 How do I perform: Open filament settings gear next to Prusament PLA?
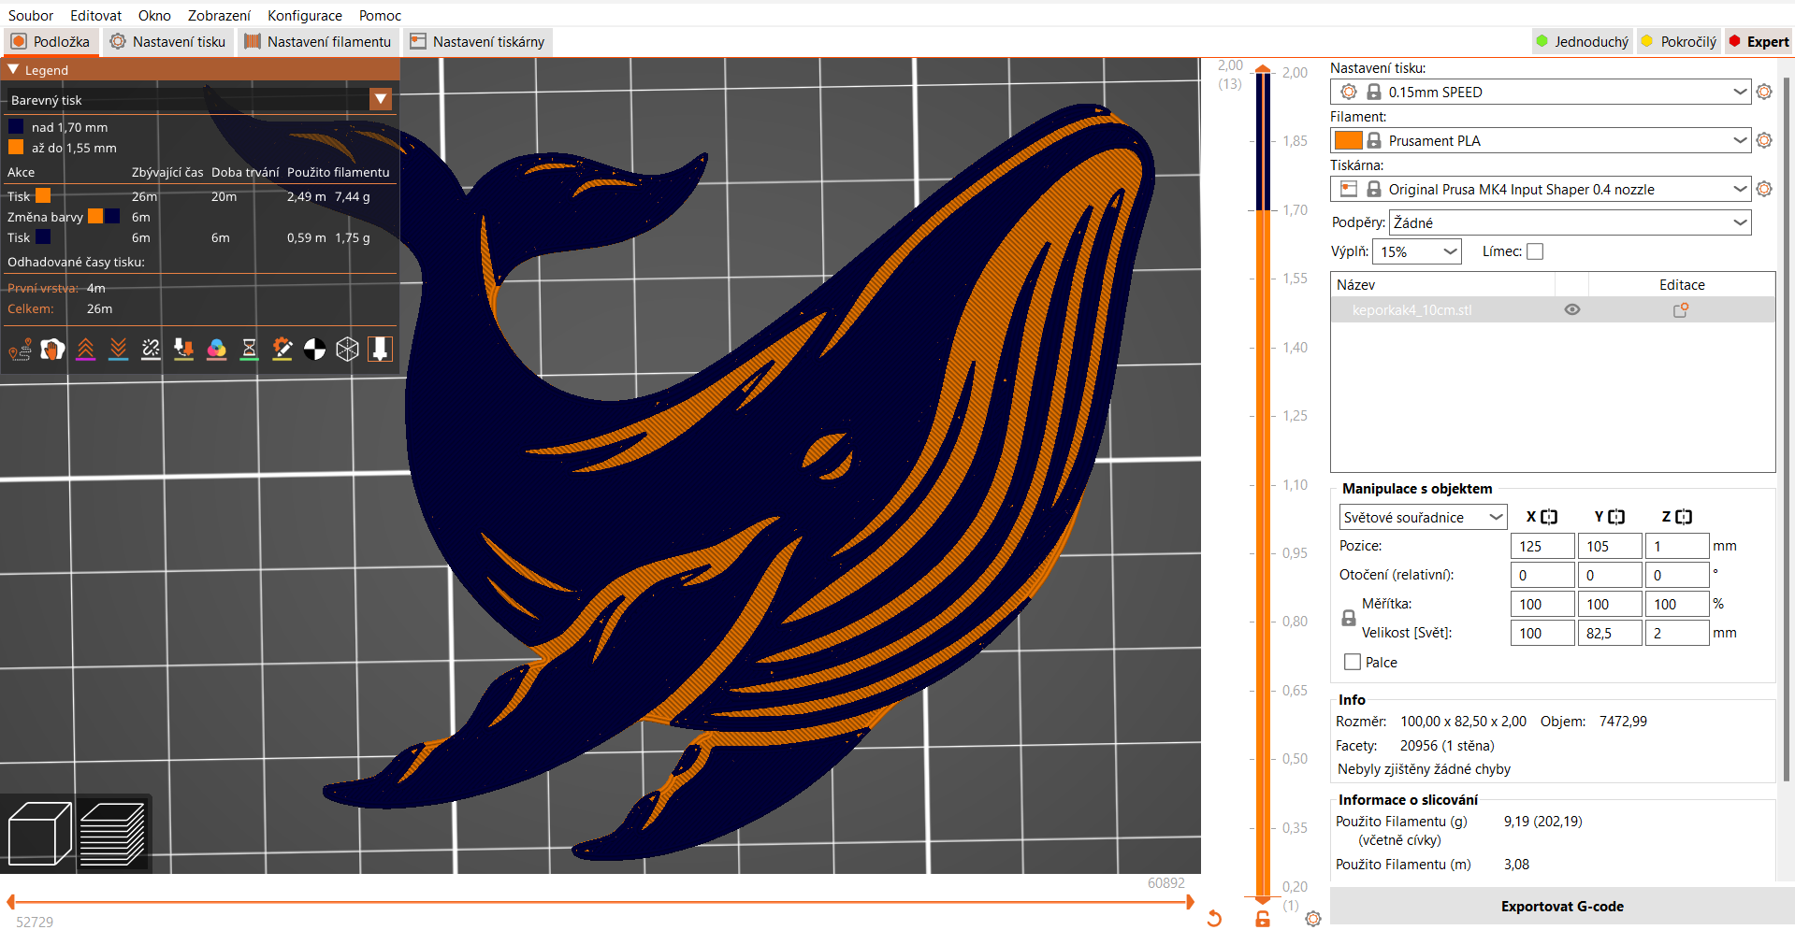click(1764, 140)
